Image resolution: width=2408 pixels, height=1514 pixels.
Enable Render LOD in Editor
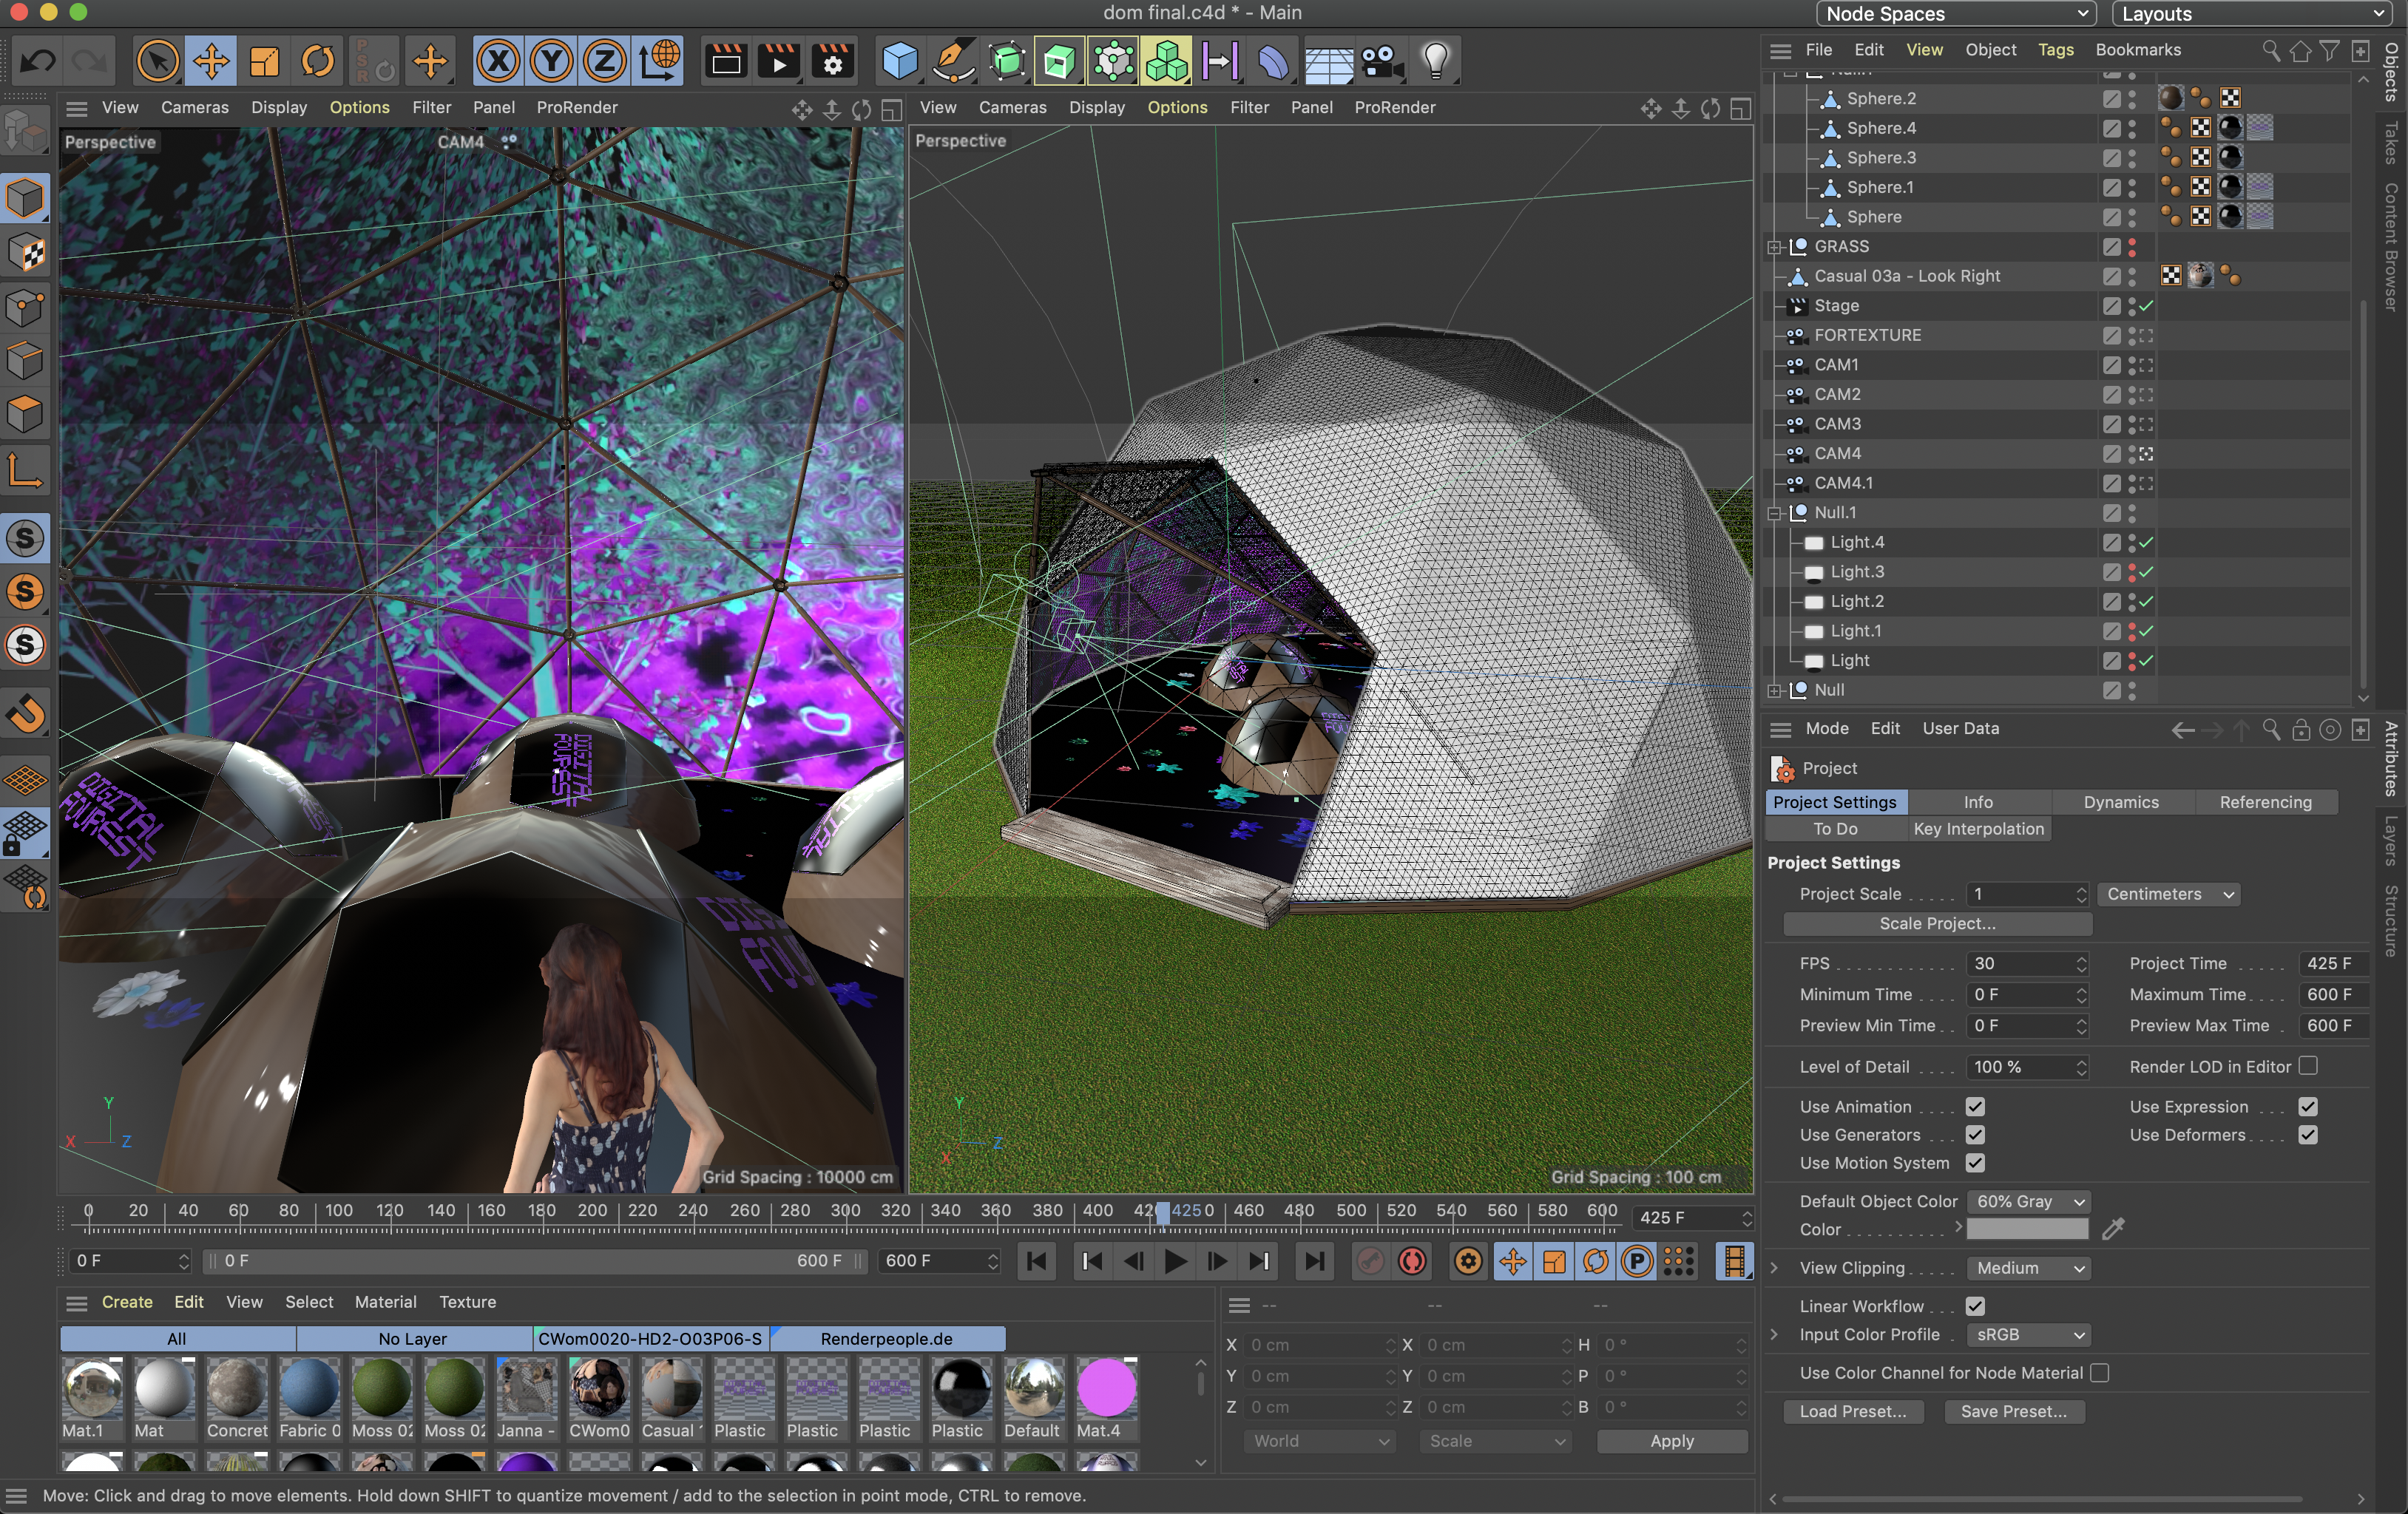pos(2308,1066)
